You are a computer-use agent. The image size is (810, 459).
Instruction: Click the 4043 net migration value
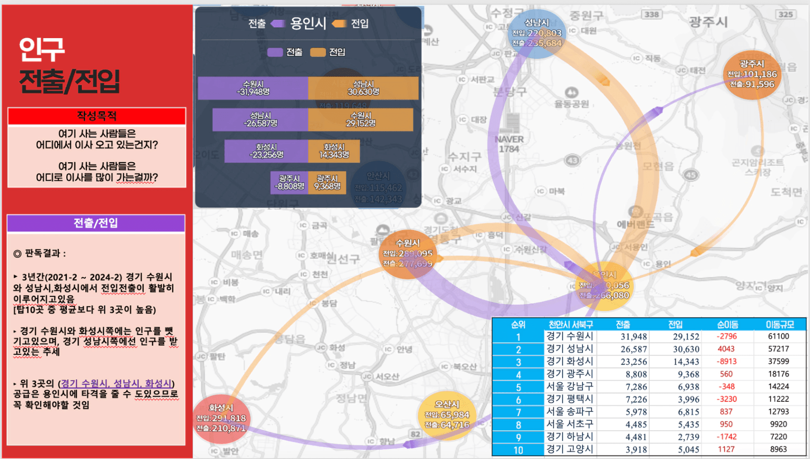726,349
